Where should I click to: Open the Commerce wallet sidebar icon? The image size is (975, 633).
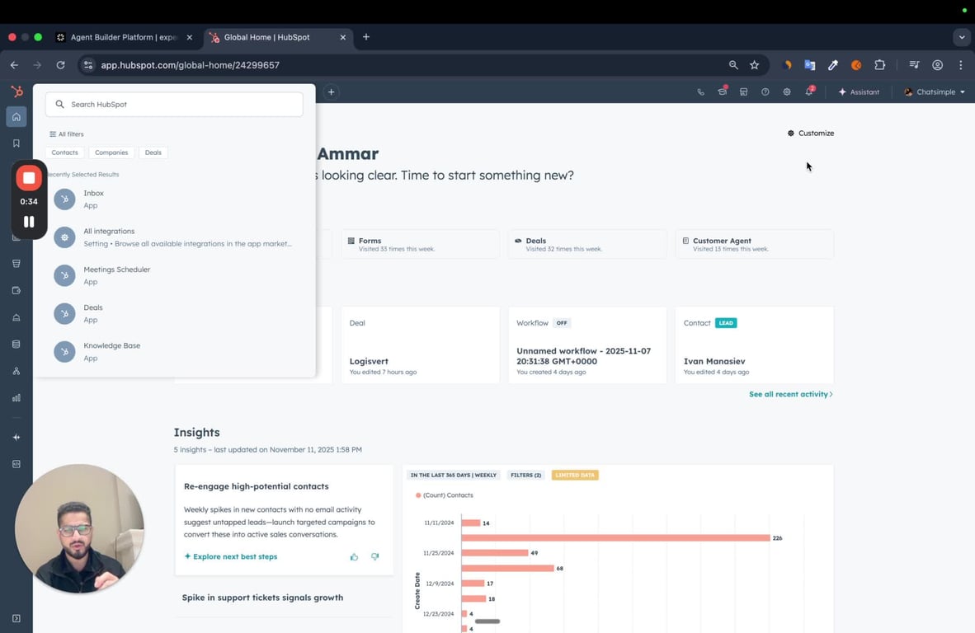pyautogui.click(x=16, y=290)
